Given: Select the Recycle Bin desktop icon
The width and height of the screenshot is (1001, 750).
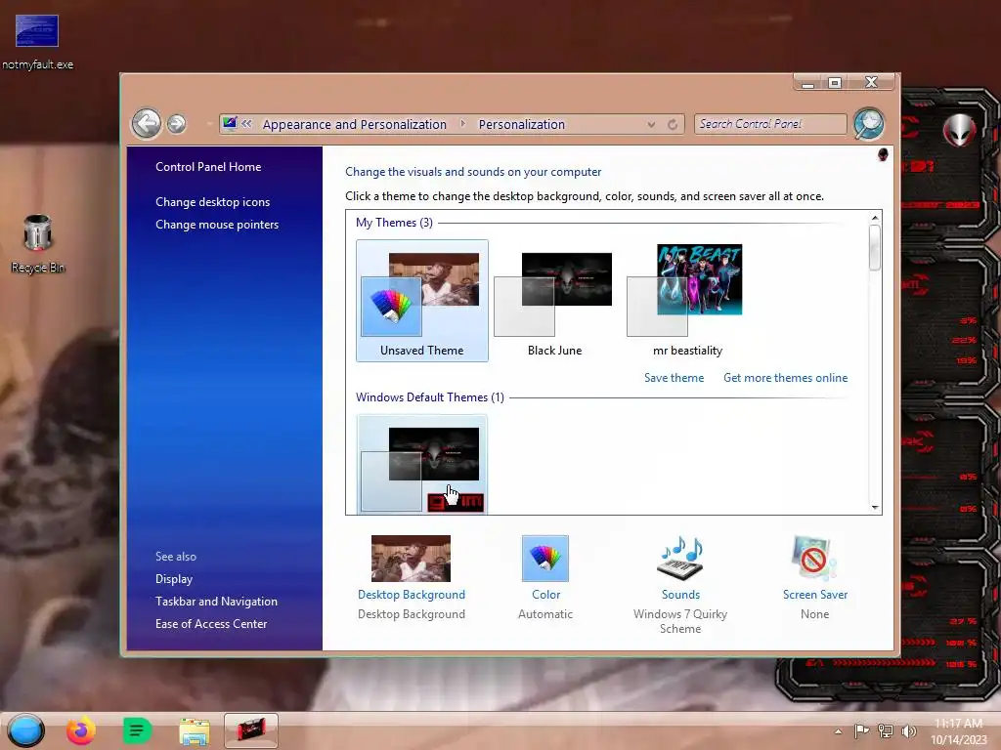Looking at the screenshot, I should [38, 243].
